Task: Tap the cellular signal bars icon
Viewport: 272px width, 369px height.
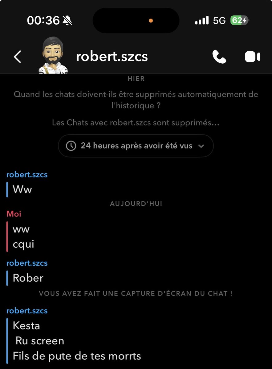Action: 202,21
